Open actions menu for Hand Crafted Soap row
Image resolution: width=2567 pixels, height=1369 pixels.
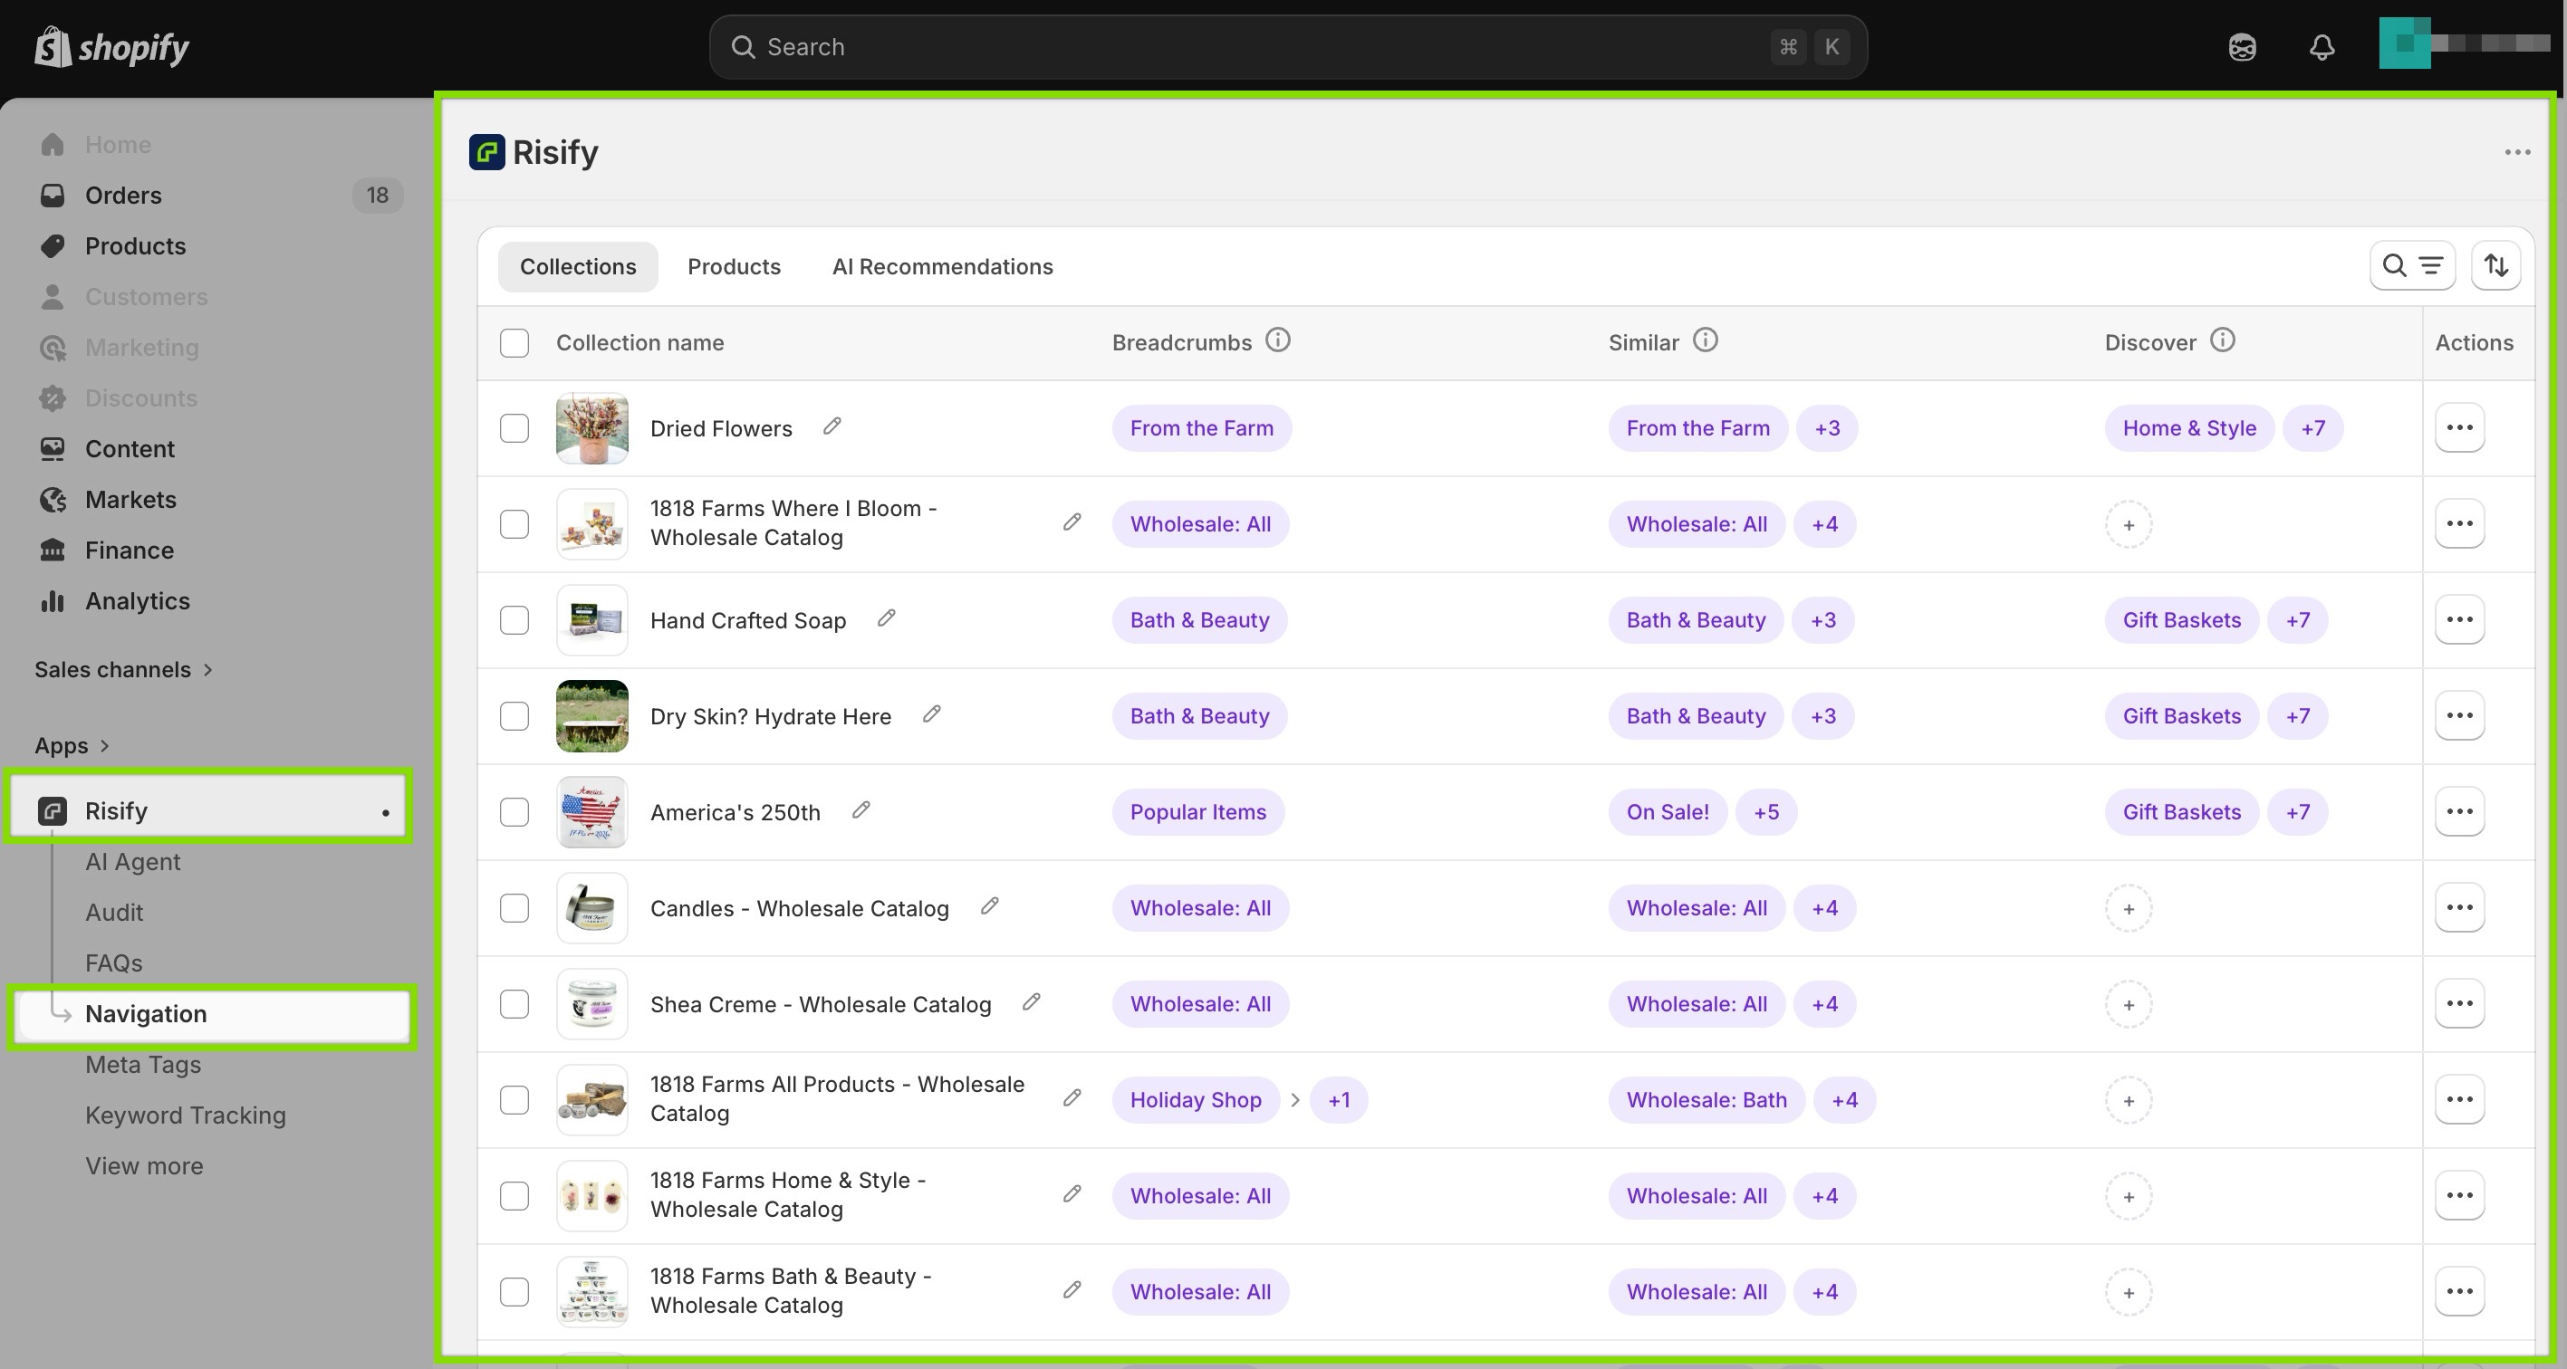tap(2459, 619)
